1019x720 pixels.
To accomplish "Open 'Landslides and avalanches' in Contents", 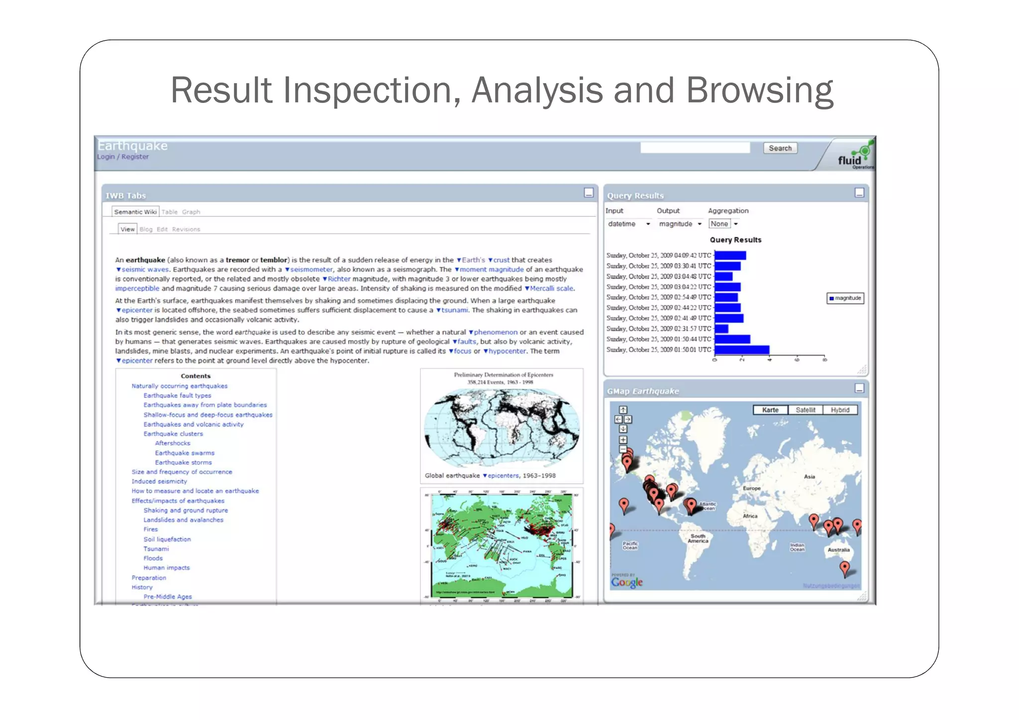I will click(x=184, y=520).
